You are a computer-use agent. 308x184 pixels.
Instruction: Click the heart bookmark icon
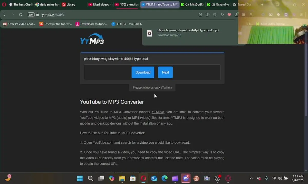(x=229, y=15)
